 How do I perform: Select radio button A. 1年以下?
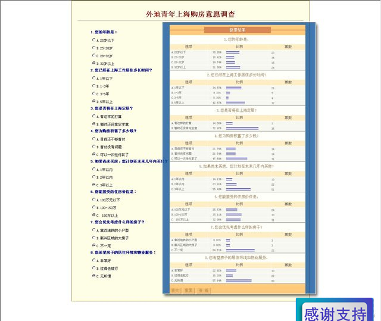click(94, 78)
